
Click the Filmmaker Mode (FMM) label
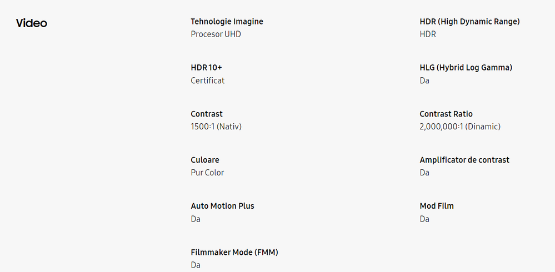234,253
